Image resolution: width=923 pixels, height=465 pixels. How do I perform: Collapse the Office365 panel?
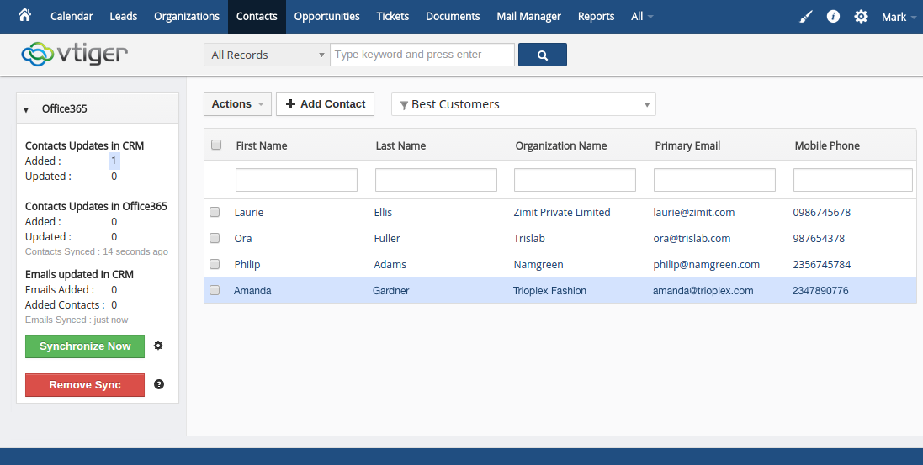26,109
